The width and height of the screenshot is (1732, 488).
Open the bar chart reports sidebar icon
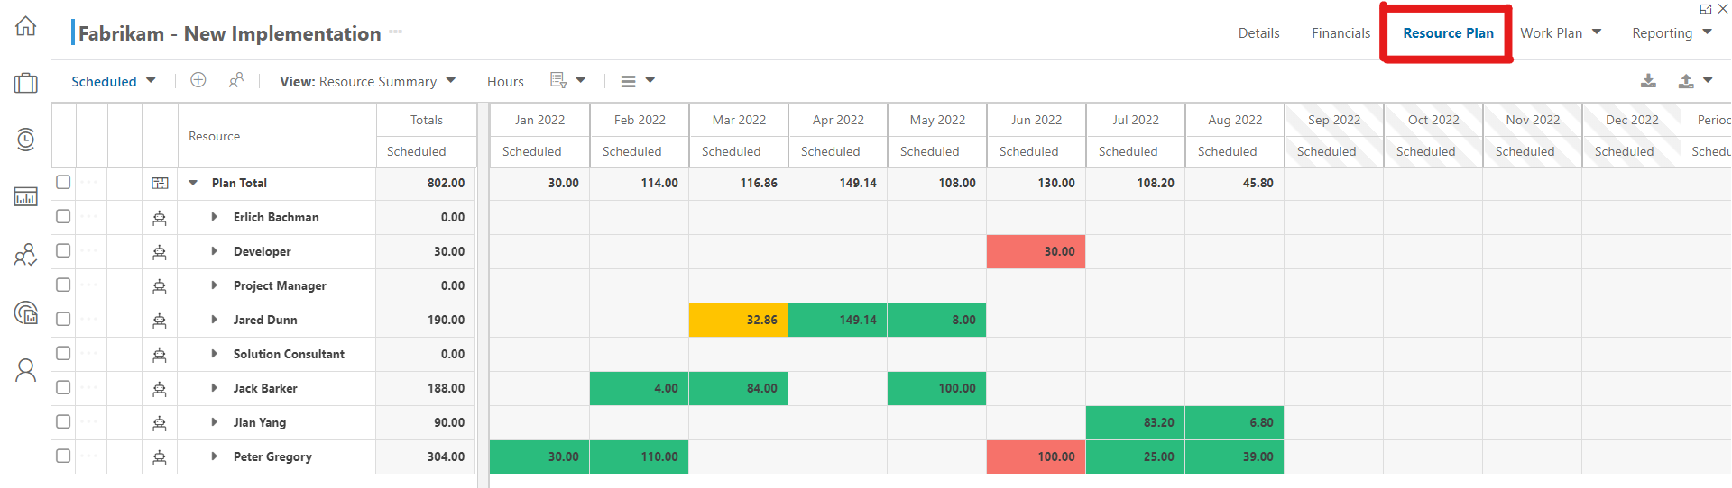26,196
